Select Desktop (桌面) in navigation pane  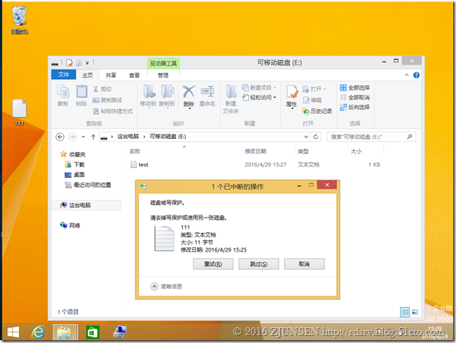coord(74,175)
